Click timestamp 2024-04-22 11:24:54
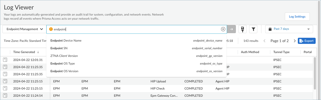This screenshot has width=321, height=100. tap(28, 96)
